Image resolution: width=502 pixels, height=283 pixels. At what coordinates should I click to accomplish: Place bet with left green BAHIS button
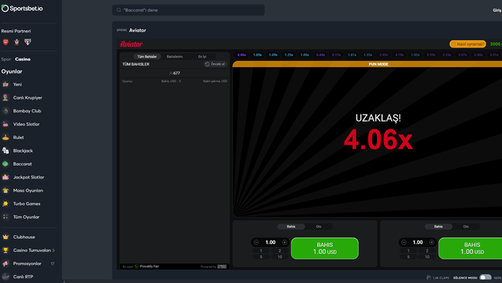(325, 248)
